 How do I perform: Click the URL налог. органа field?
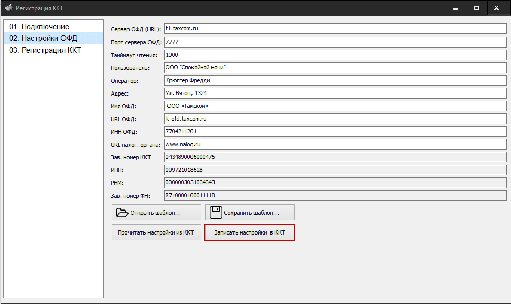[335, 145]
